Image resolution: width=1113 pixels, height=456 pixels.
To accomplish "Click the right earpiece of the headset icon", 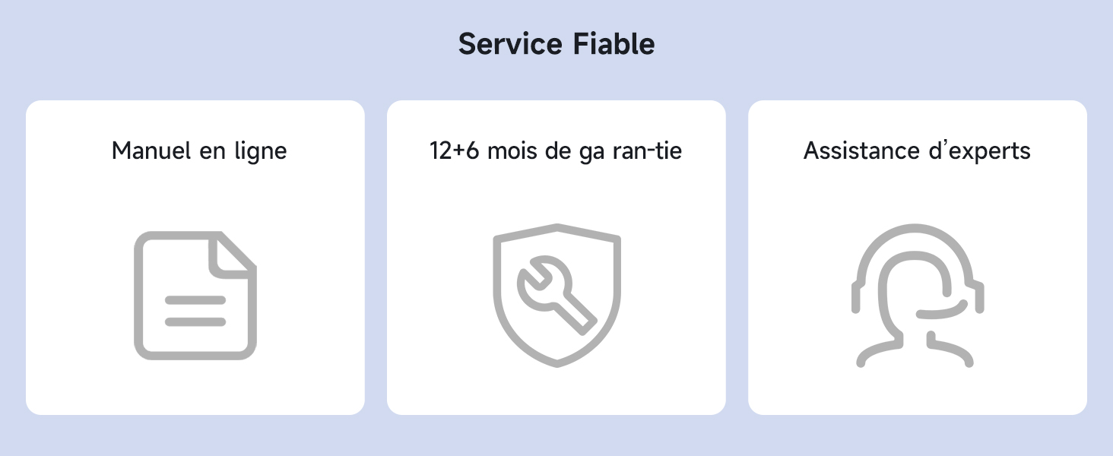I will (977, 296).
